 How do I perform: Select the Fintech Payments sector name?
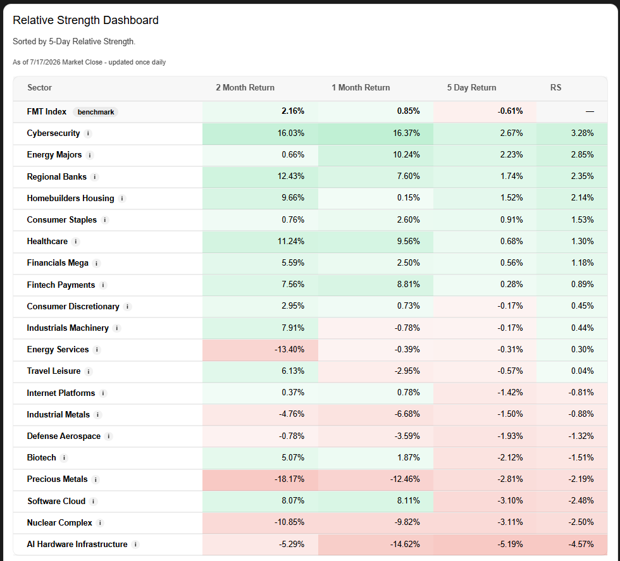61,285
